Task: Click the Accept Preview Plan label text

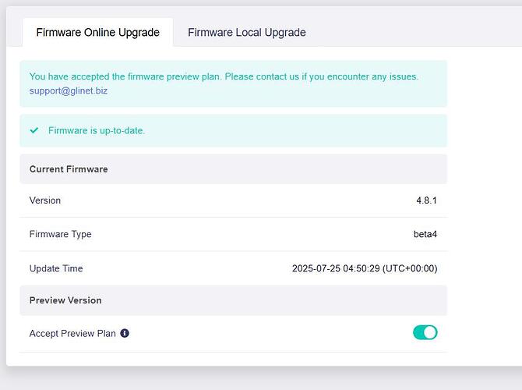Action: coord(72,333)
